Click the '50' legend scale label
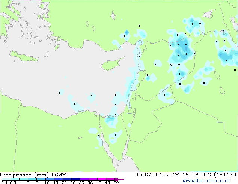 116,182
